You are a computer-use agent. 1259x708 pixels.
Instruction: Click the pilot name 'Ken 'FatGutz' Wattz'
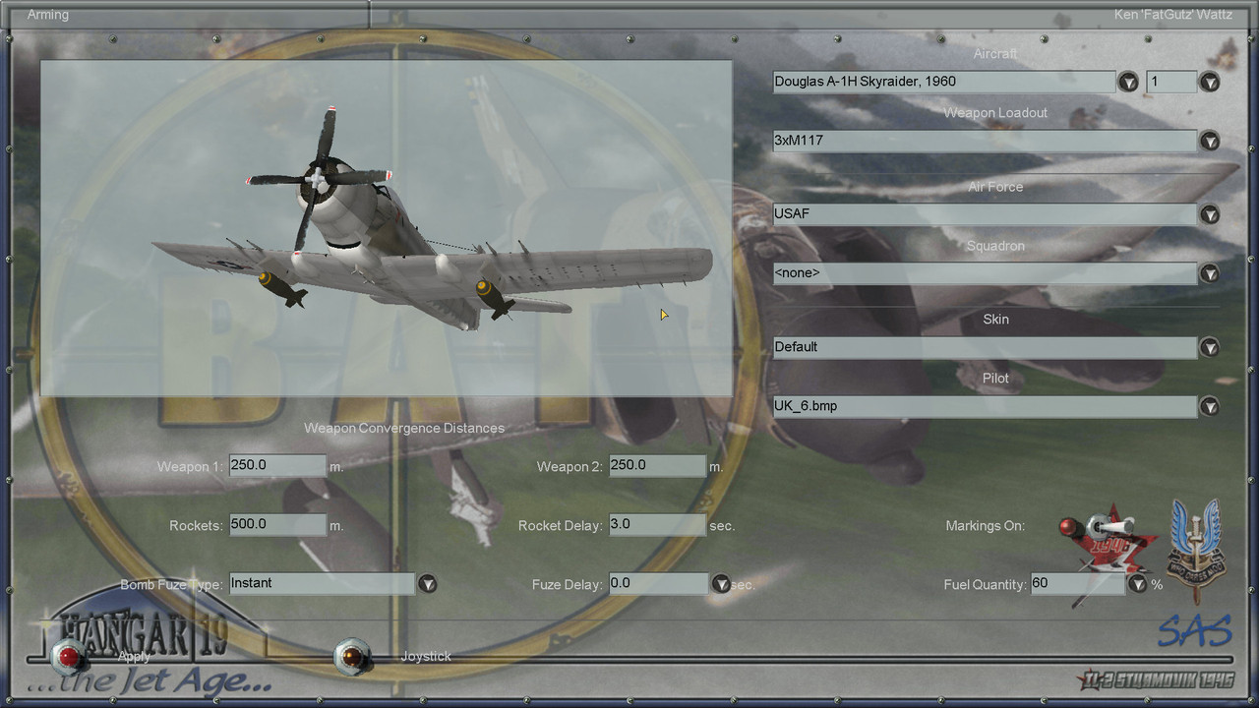click(x=1173, y=15)
